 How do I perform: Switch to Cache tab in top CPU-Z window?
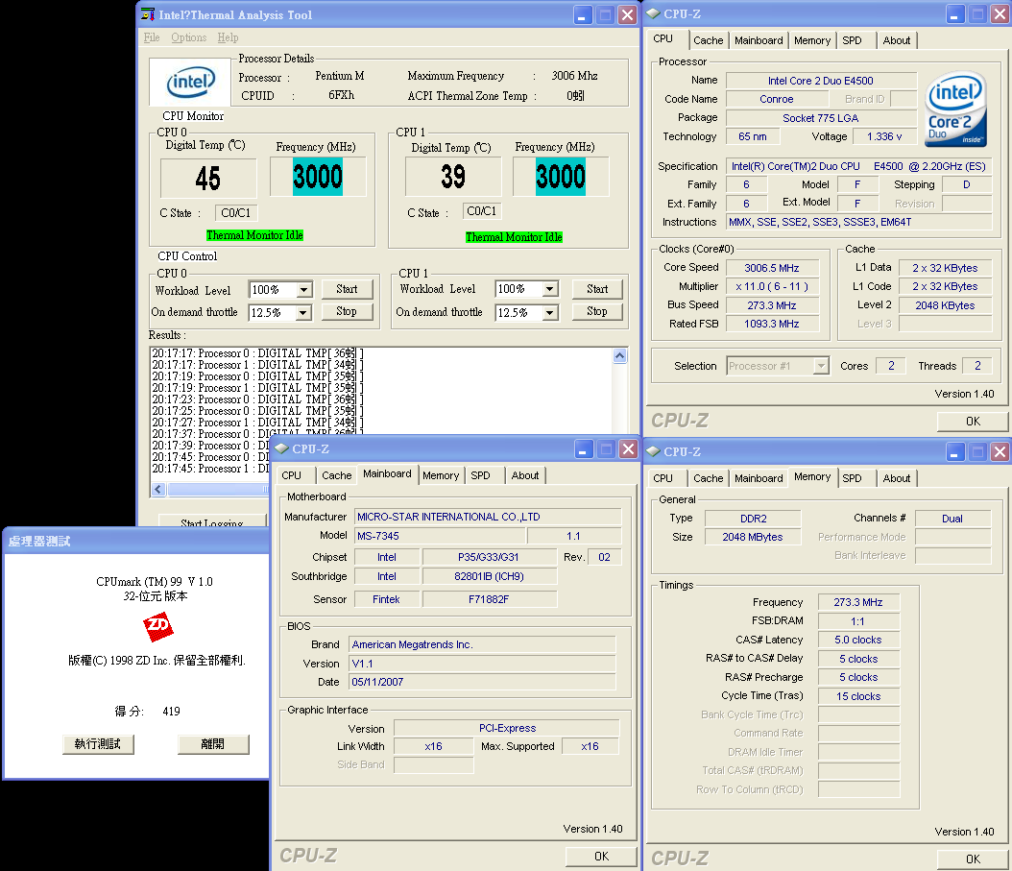(708, 40)
